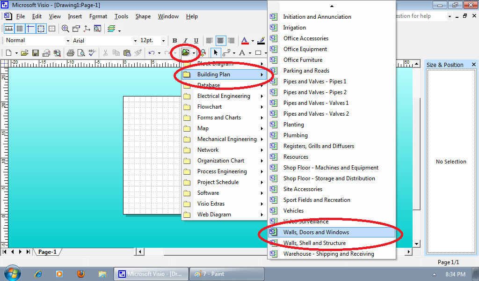Close the Size & Position panel
This screenshot has height=281, width=479.
473,65
